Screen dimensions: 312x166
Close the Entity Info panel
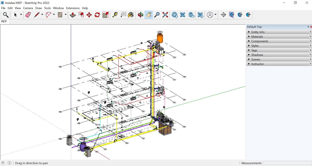[x=310, y=32]
